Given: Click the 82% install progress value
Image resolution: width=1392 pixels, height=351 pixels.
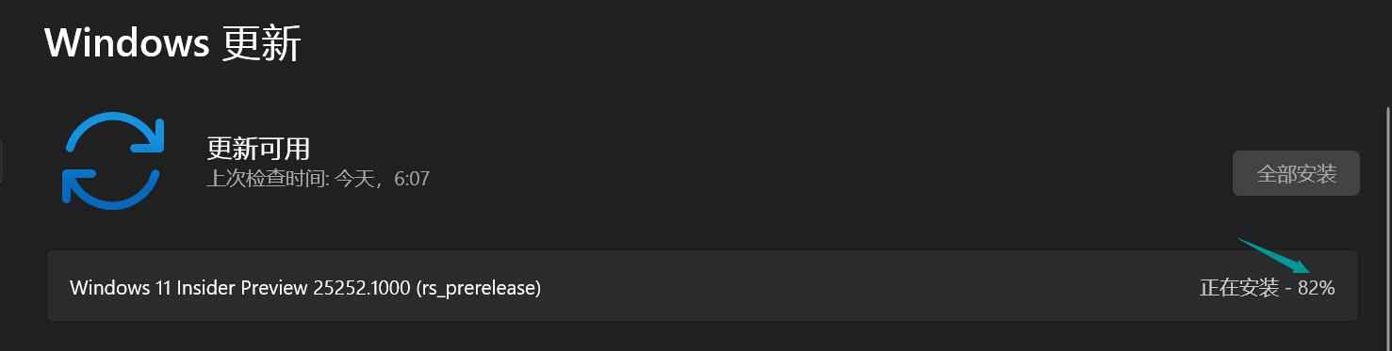Looking at the screenshot, I should point(1316,288).
